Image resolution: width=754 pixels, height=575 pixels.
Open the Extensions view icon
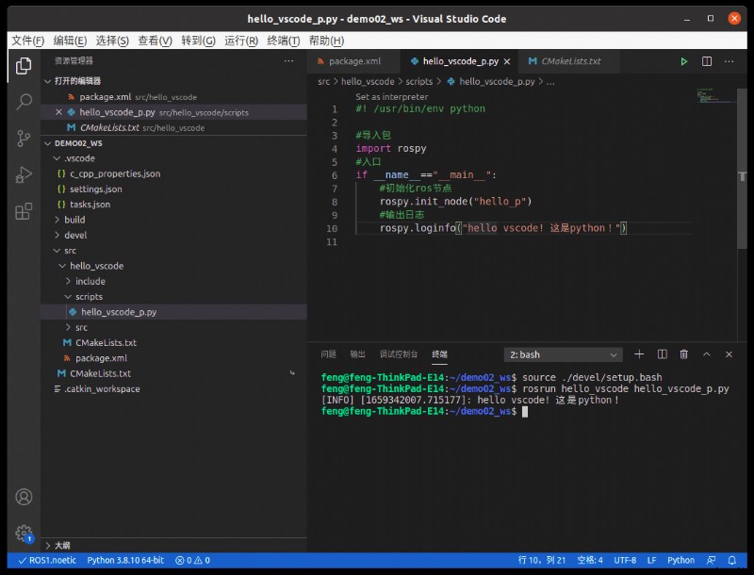point(24,211)
